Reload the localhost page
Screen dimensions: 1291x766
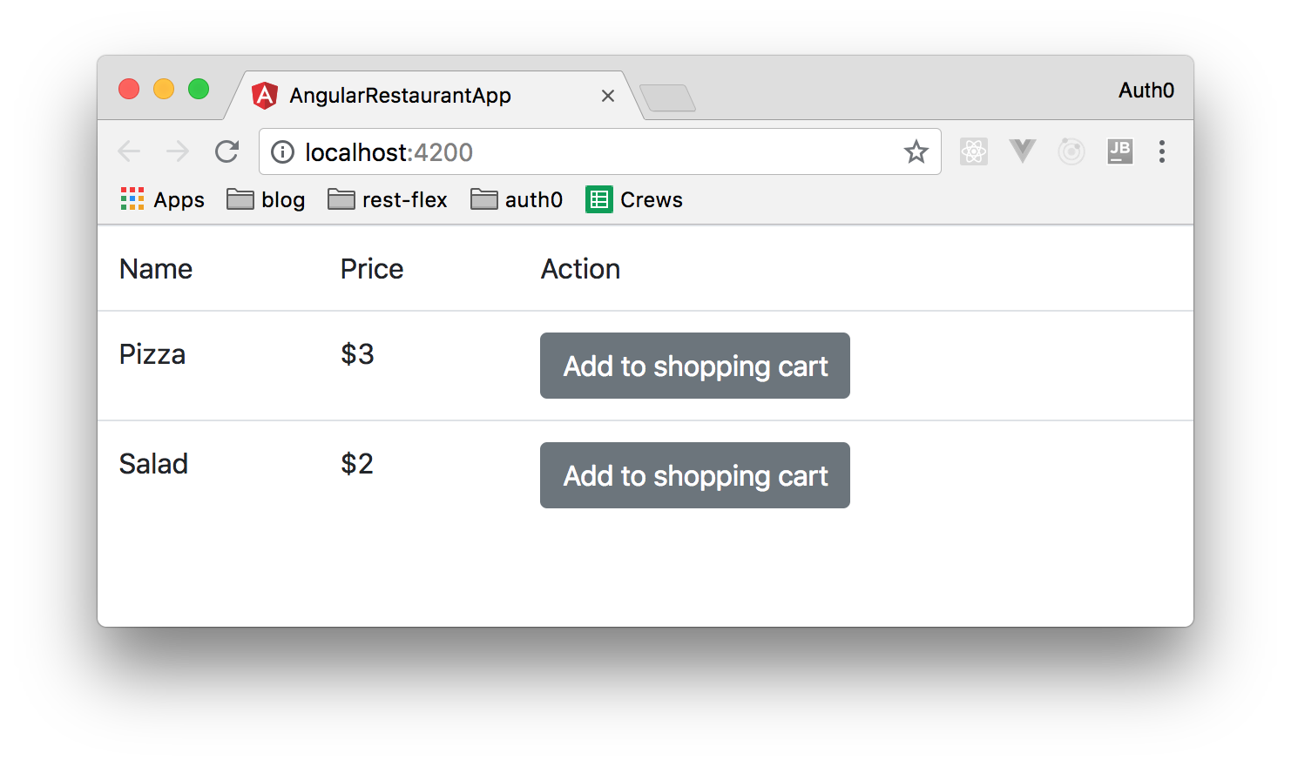[226, 151]
